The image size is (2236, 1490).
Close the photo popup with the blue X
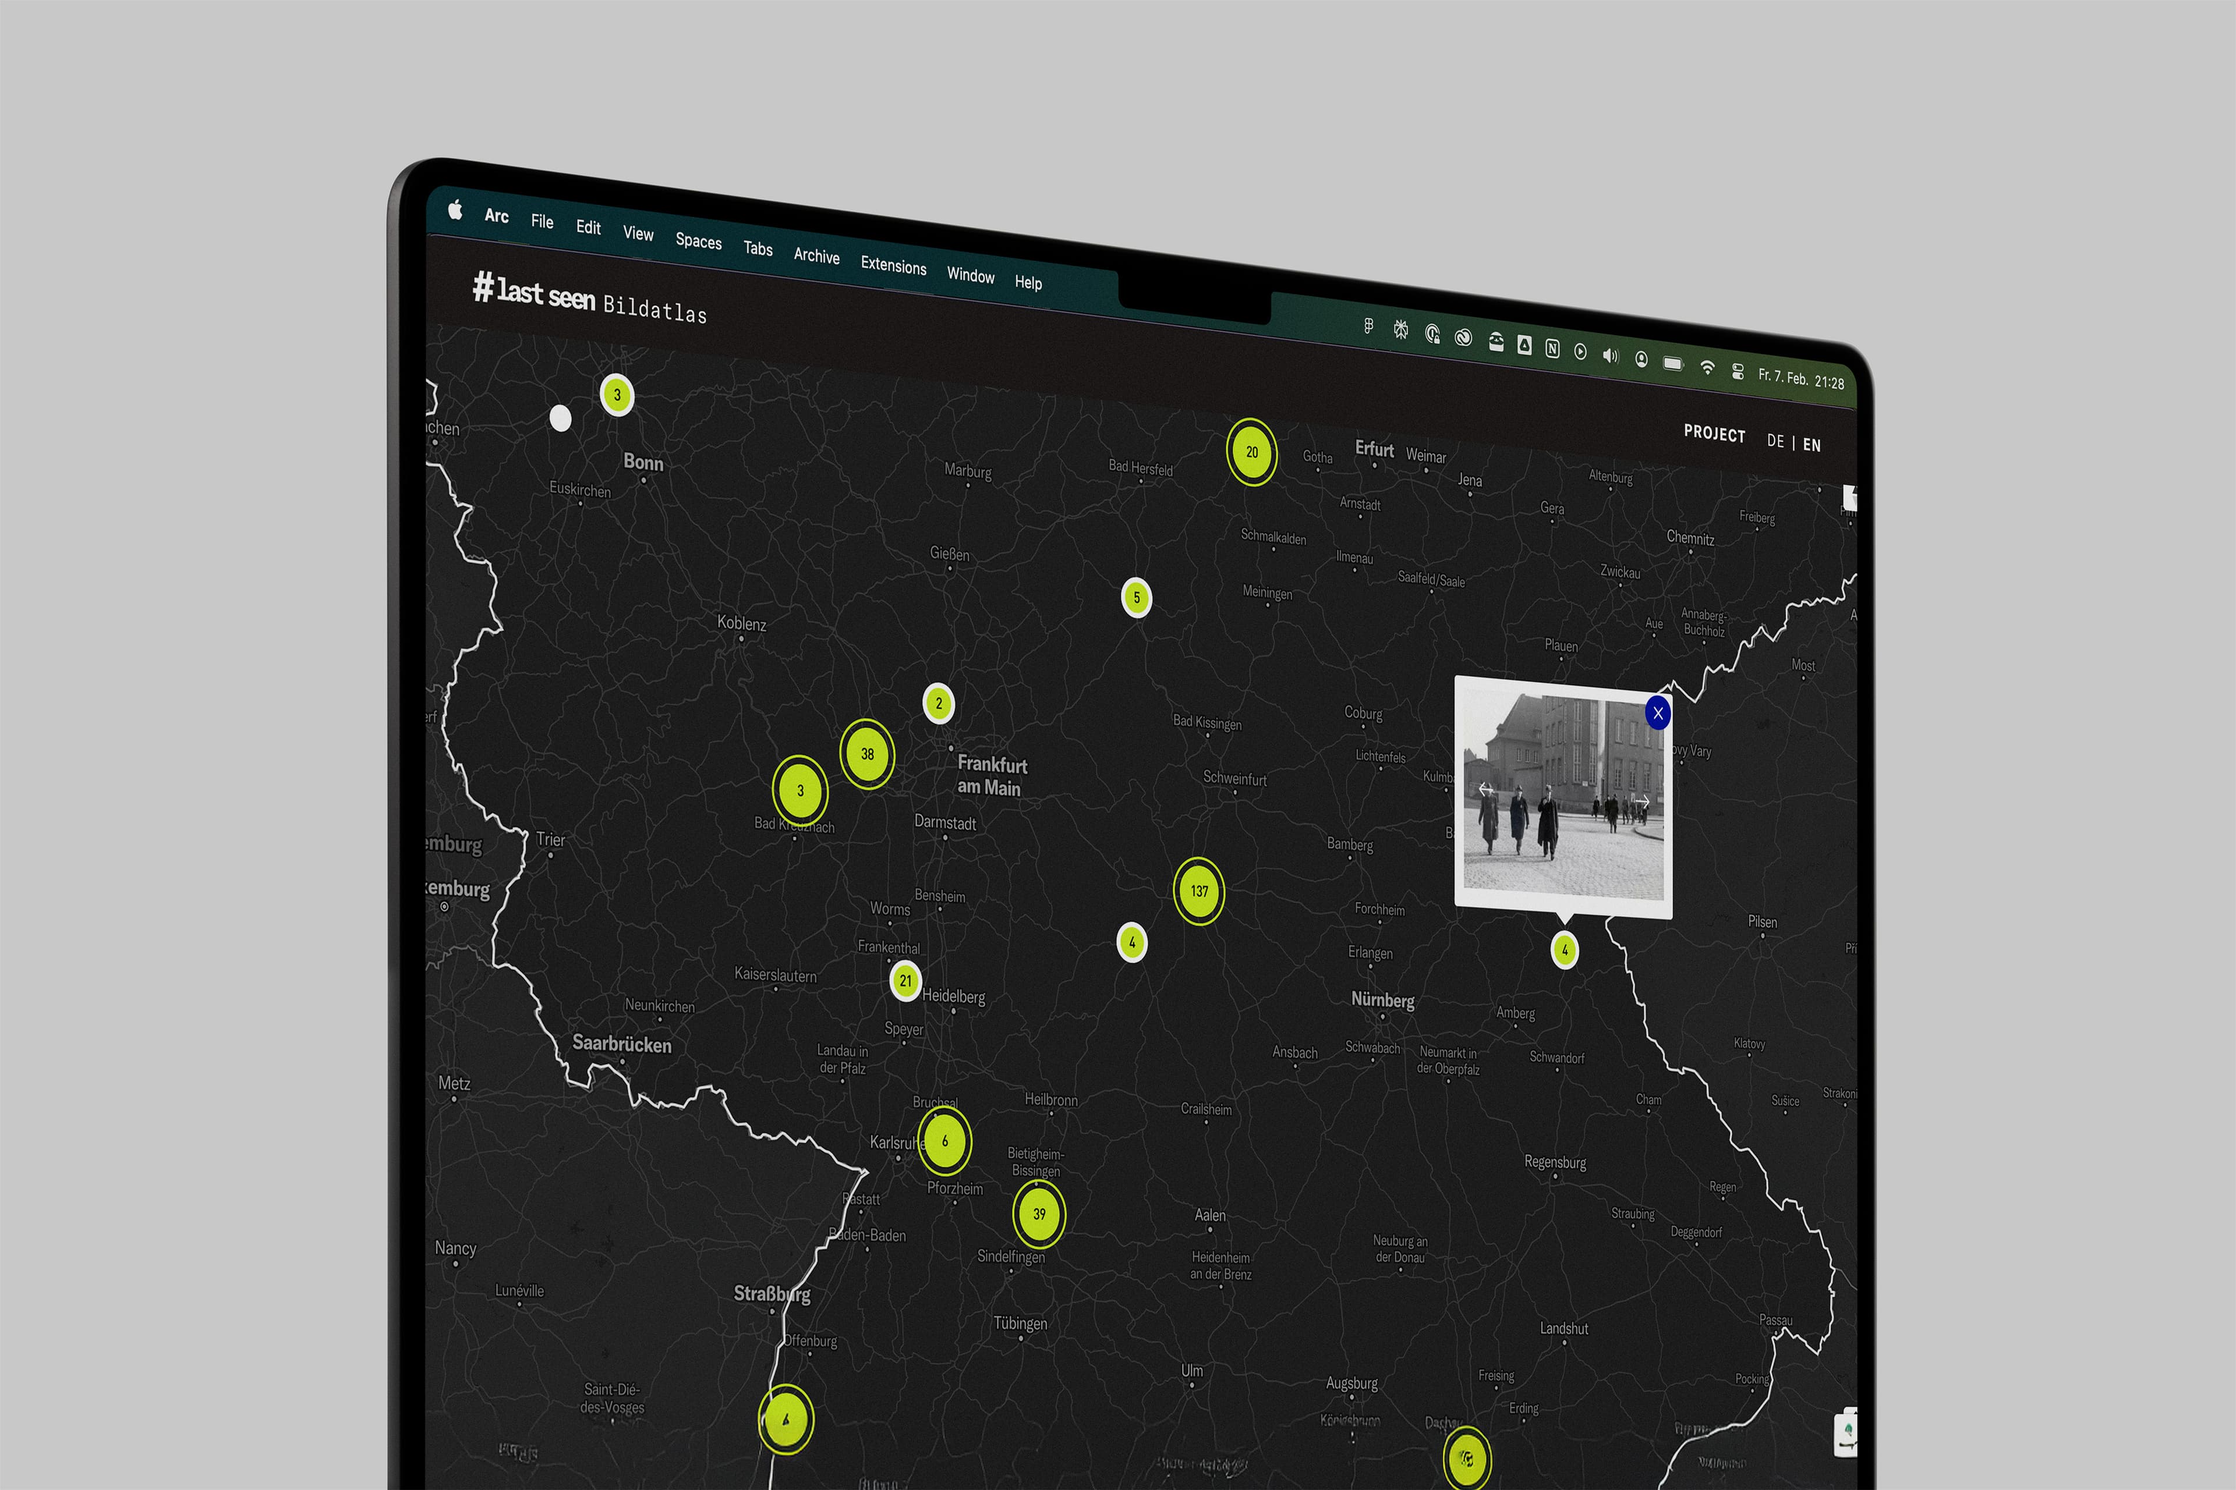coord(1657,712)
